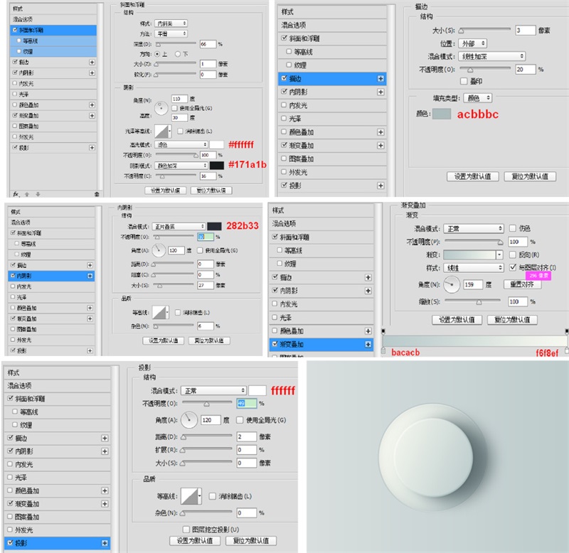569x553 pixels.
Task: Enable the 叠印 checkbox
Action: point(464,81)
